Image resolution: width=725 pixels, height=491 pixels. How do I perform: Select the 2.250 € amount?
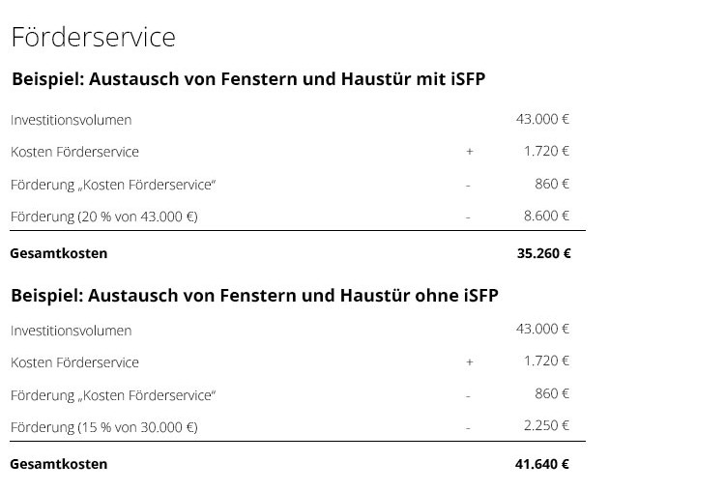coord(546,425)
